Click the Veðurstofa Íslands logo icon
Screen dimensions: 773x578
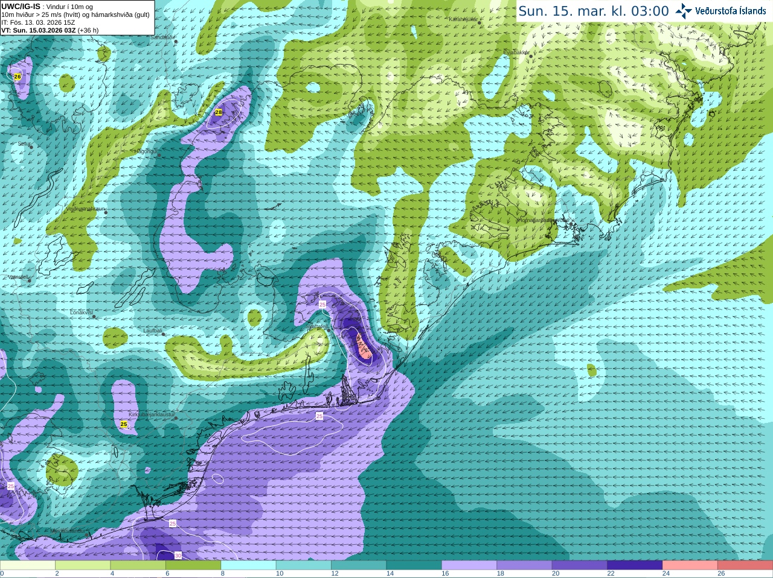pos(684,11)
